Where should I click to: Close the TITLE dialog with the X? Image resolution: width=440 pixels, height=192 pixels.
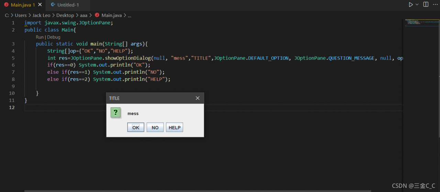[198, 98]
